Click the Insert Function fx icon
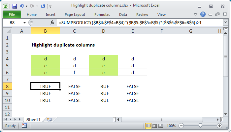The image size is (231, 132). 52,22
